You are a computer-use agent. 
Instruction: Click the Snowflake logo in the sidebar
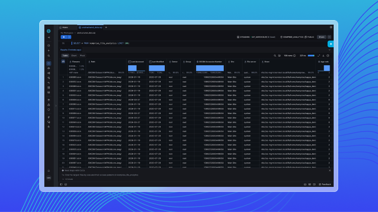tap(49, 31)
